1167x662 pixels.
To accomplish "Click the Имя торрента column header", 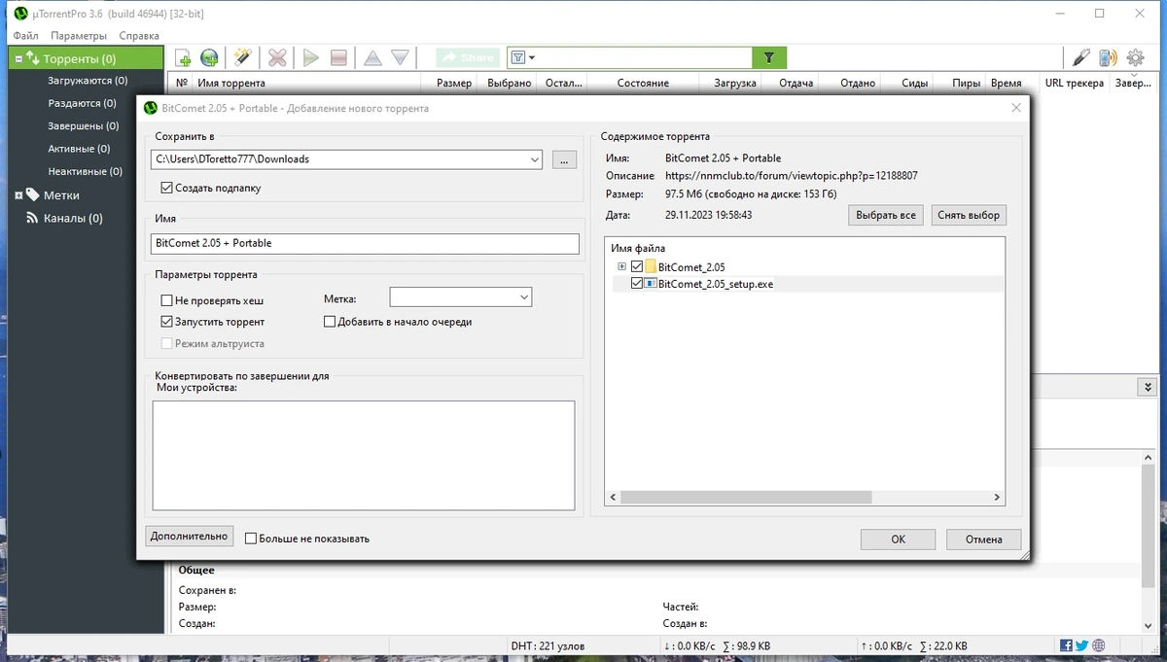I will [x=304, y=83].
